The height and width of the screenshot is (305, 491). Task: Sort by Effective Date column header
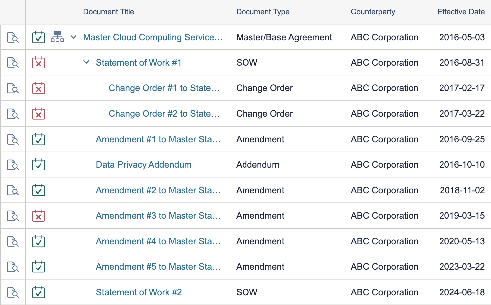click(x=461, y=12)
